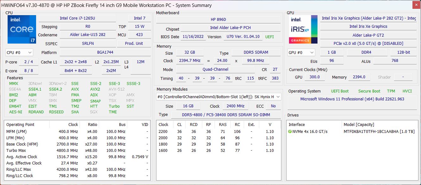Open the CPU #0 selector dropdown

click(x=19, y=52)
